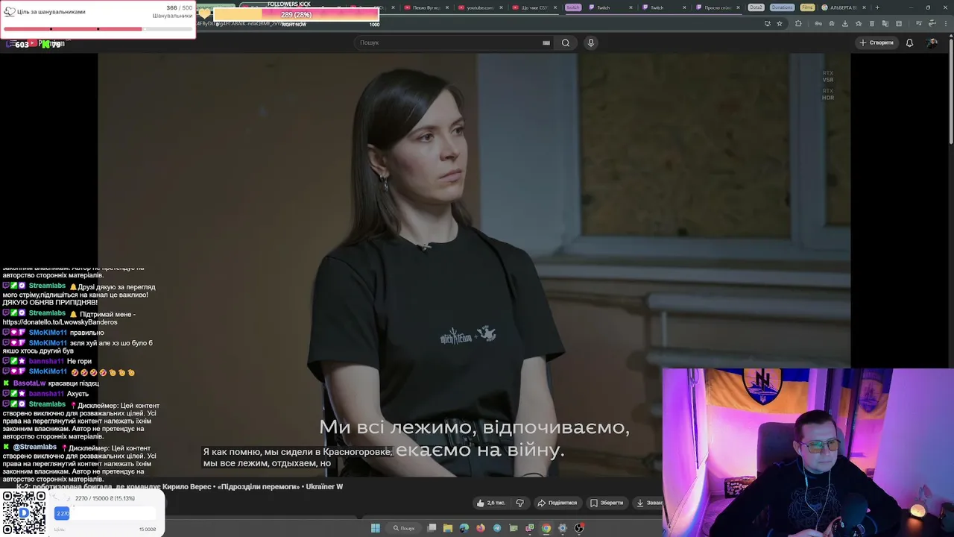
Task: Open Settings gear in the taskbar
Action: 563,528
